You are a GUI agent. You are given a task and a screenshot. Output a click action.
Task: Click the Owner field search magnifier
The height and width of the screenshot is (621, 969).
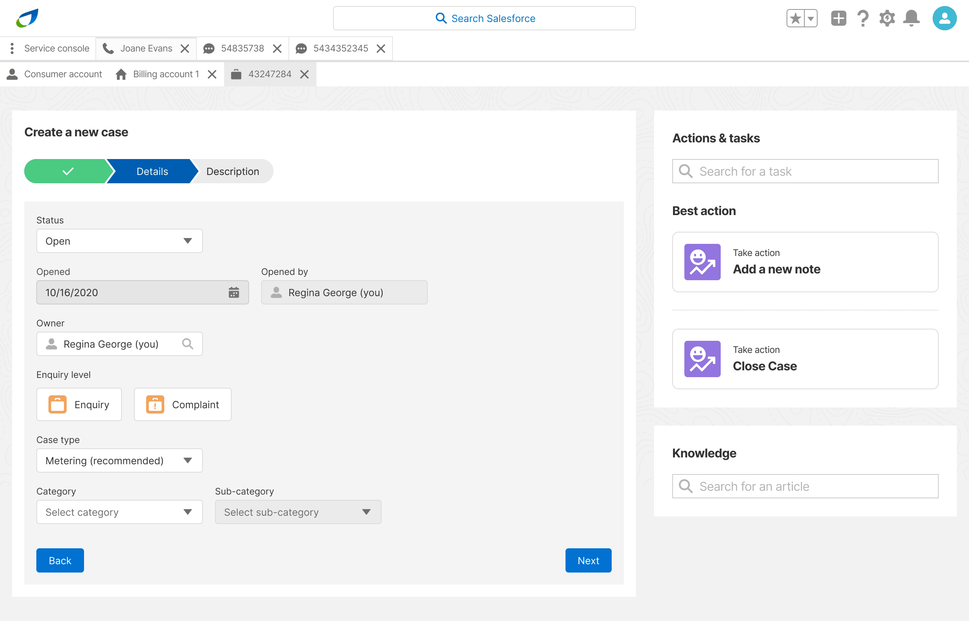tap(187, 344)
